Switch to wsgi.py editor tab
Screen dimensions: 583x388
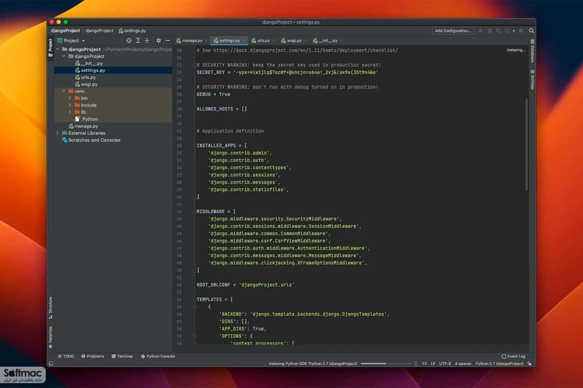294,41
